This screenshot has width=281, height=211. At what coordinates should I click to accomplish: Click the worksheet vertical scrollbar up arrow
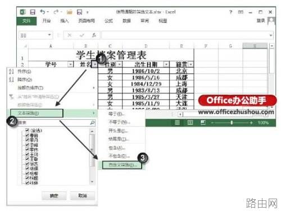[x=272, y=46]
